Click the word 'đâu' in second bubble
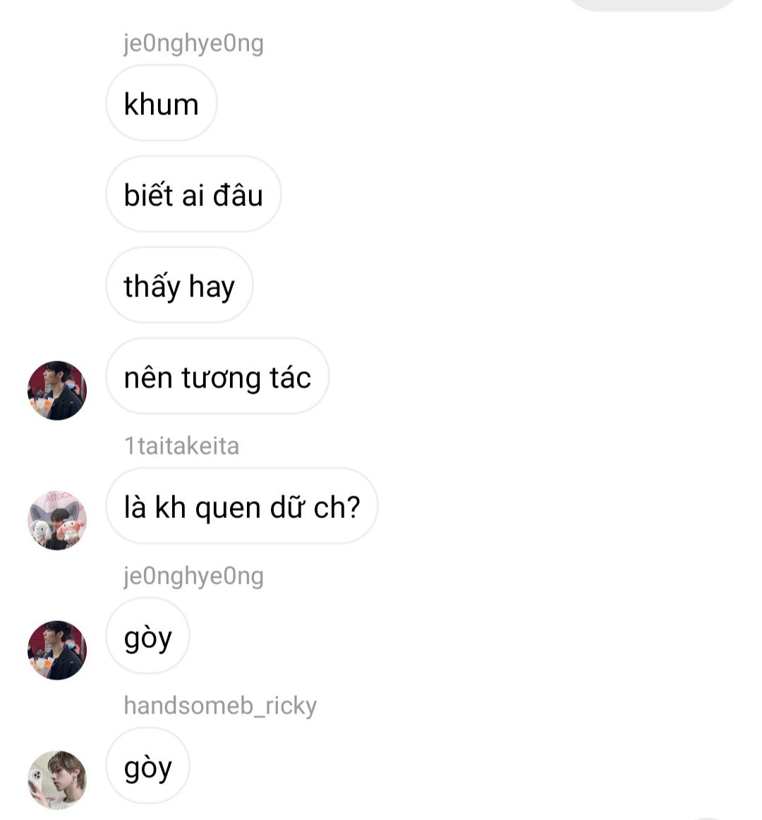 (x=238, y=195)
